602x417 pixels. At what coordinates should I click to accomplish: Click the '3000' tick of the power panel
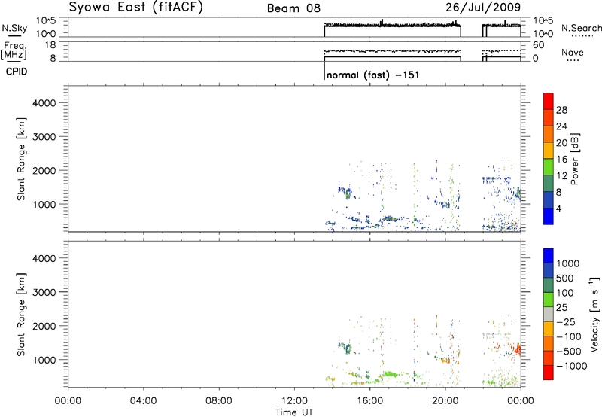click(x=44, y=137)
